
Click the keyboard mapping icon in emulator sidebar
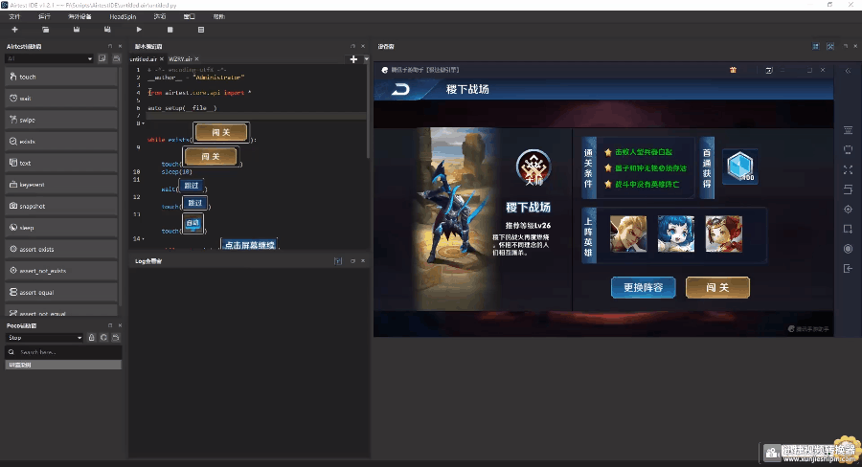(848, 130)
